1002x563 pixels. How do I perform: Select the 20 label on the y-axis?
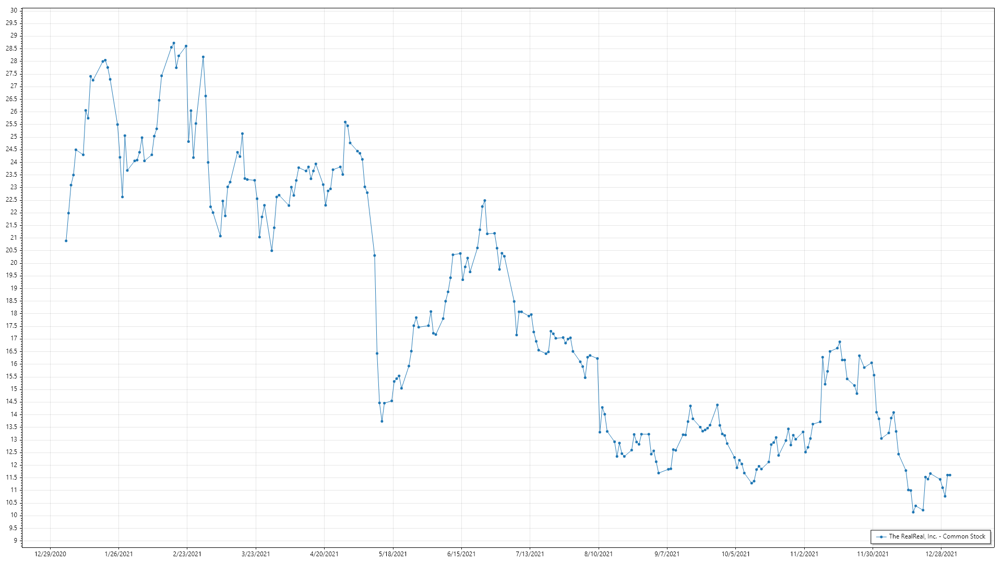pos(14,263)
